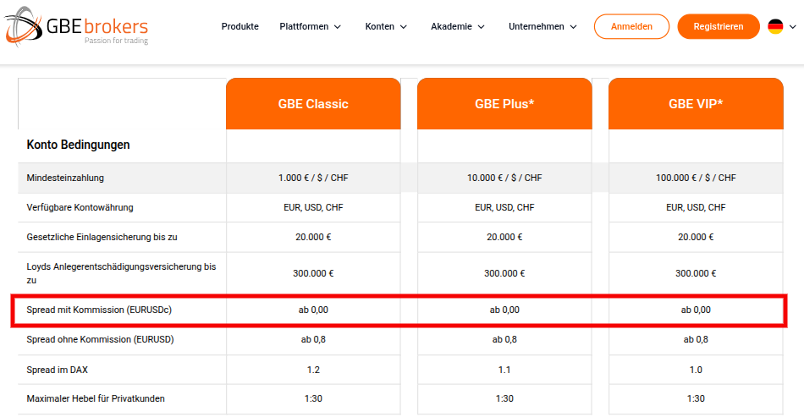The height and width of the screenshot is (417, 804).
Task: Expand the language selector chevron
Action: (x=793, y=26)
